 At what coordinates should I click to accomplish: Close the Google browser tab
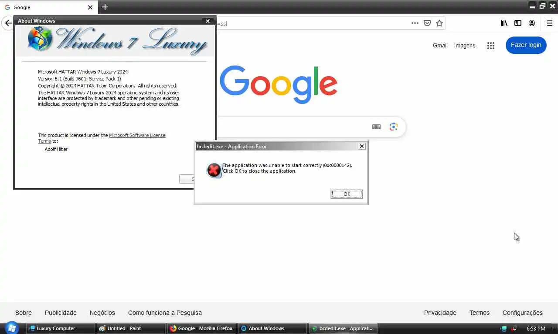click(x=90, y=7)
